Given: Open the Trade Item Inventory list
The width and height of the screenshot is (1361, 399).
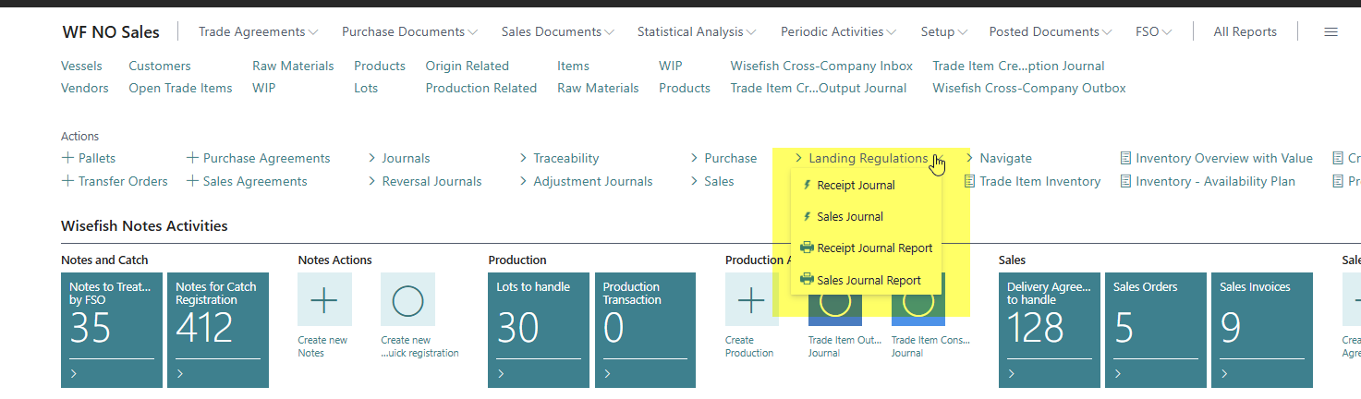Looking at the screenshot, I should 1039,181.
